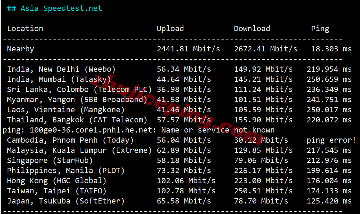Click Phnom Penh upload 56.04 Mbit/s

(x=184, y=140)
